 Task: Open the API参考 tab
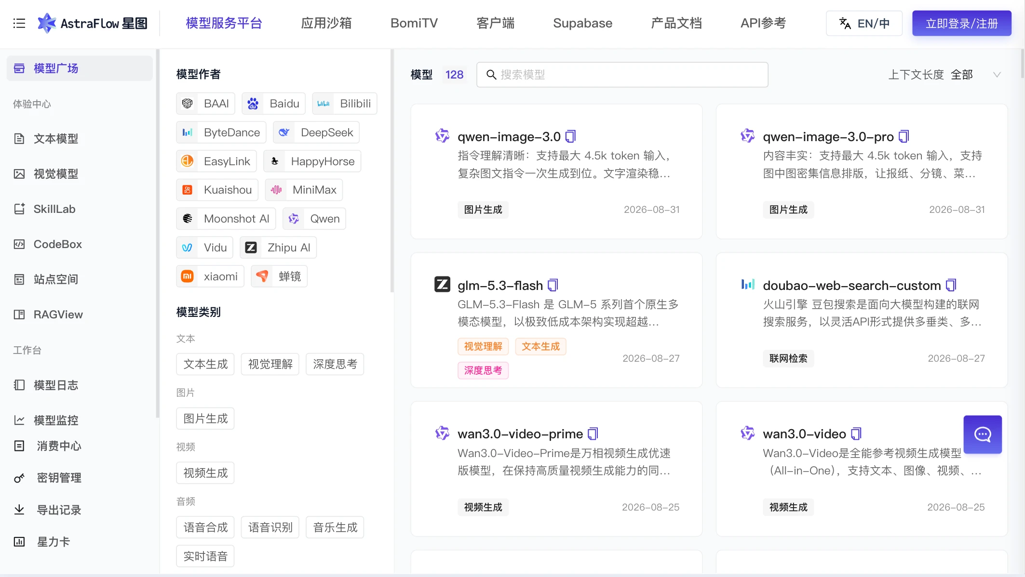[763, 23]
